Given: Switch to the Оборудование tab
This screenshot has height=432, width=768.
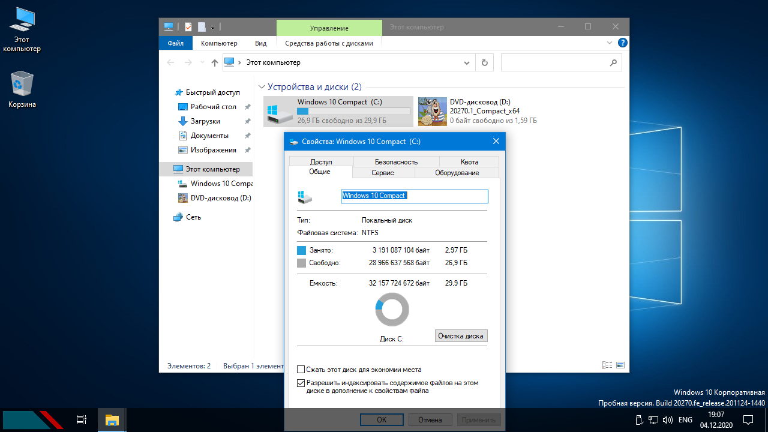Looking at the screenshot, I should [x=457, y=173].
